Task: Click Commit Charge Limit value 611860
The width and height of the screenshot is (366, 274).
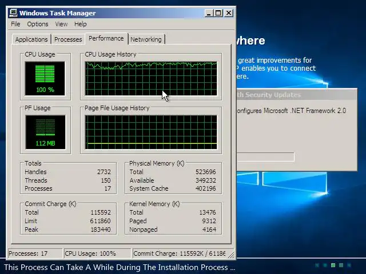Action: (x=101, y=221)
